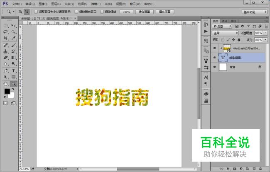Open the Layers panel flyout menu

265,21
